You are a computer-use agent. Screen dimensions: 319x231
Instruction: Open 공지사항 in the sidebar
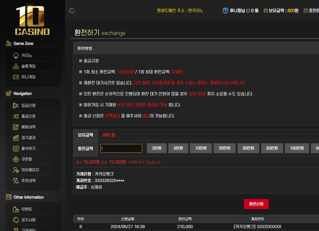[29, 220]
